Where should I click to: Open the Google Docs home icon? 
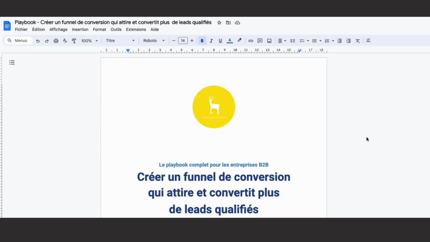click(7, 26)
